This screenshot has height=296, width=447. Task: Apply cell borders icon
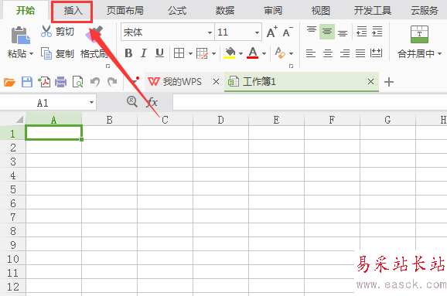tap(179, 53)
